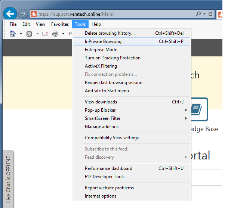Viewport: 234px width, 208px height.
Task: Select Report website problems
Action: pyautogui.click(x=132, y=188)
